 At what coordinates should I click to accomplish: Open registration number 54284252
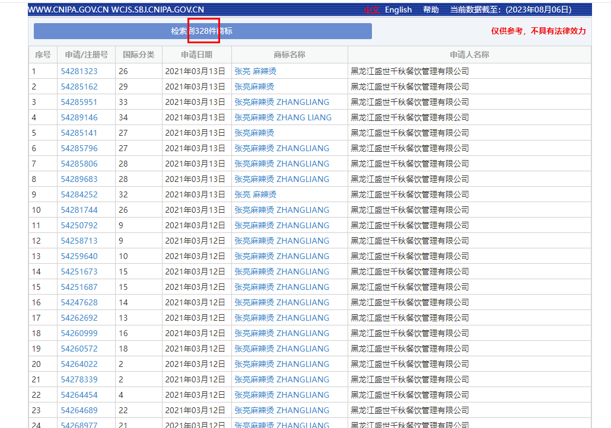click(x=79, y=194)
